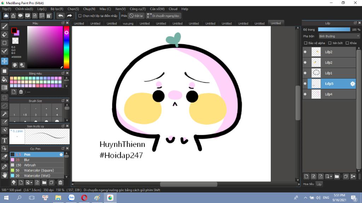The height and width of the screenshot is (203, 362).
Task: Choose brush size 3 preset
Action: [x=46, y=110]
